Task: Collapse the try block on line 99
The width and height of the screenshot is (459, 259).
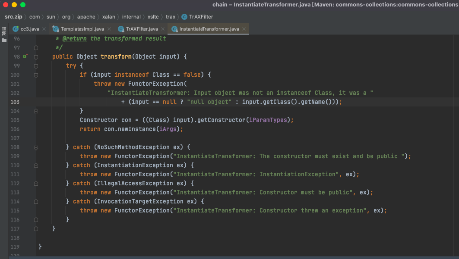Action: tap(36, 66)
